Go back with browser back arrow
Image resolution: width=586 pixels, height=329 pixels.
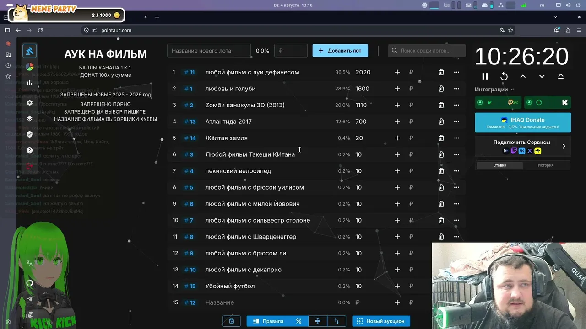click(18, 30)
